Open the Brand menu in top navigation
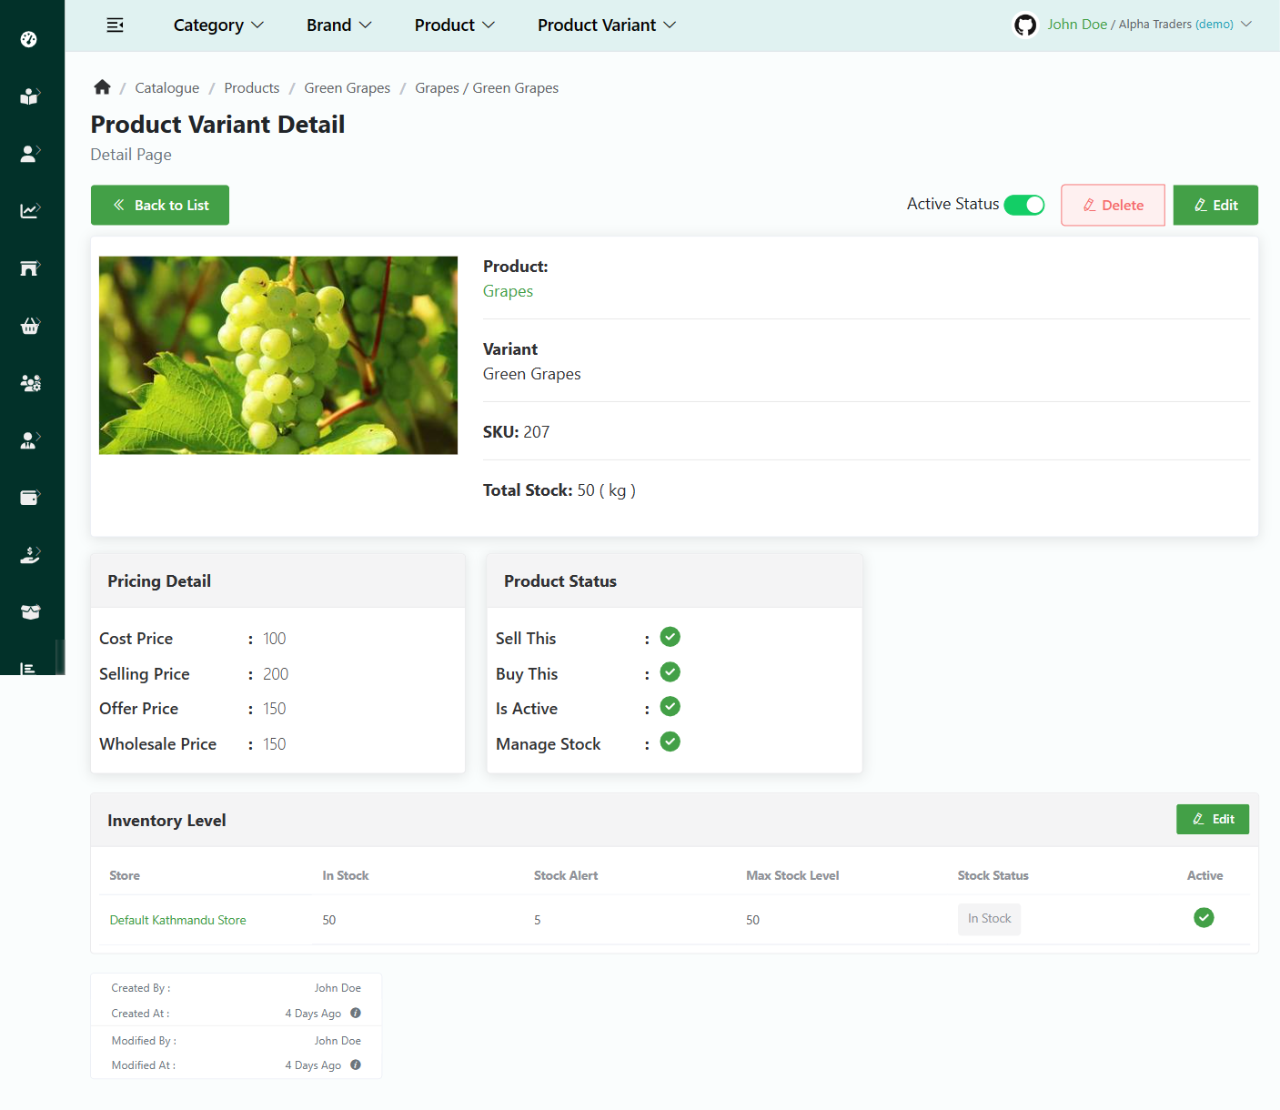The image size is (1280, 1110). (x=338, y=25)
